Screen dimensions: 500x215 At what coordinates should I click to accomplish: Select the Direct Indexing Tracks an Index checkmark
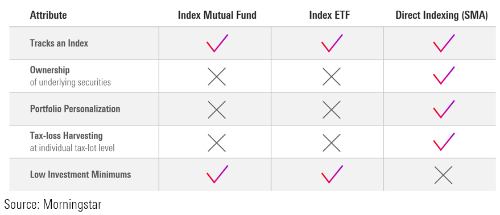[x=444, y=43]
